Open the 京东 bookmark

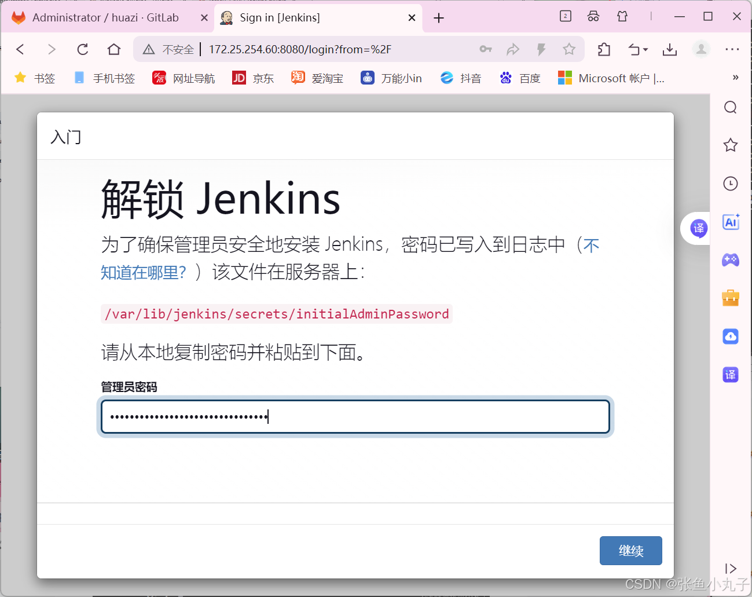click(253, 78)
